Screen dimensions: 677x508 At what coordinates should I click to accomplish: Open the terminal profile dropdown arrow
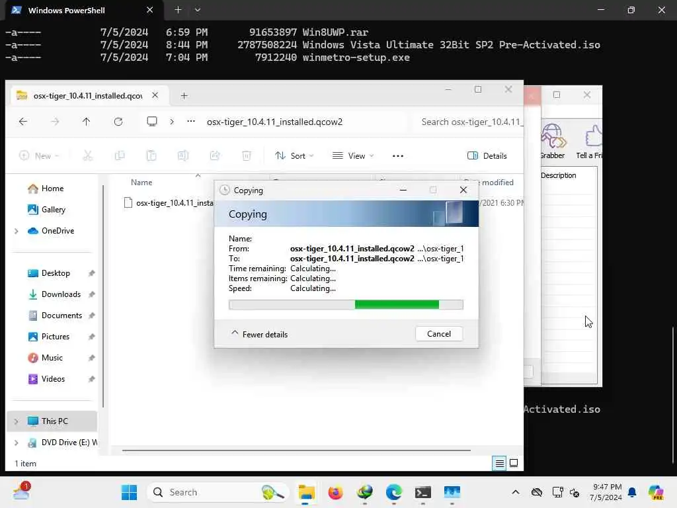click(197, 9)
